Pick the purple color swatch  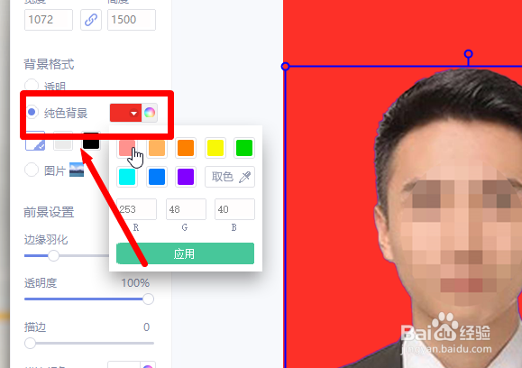coord(186,177)
